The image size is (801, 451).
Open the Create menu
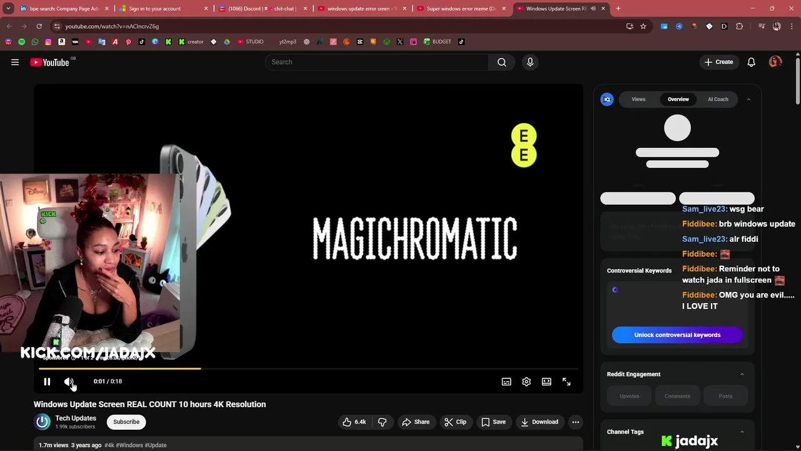tap(718, 62)
